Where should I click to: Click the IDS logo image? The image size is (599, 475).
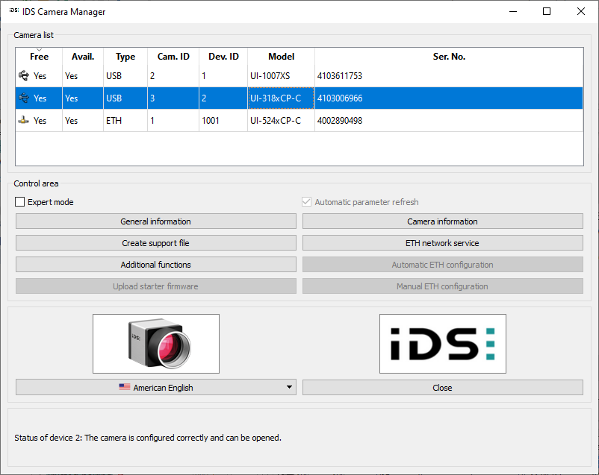[443, 344]
